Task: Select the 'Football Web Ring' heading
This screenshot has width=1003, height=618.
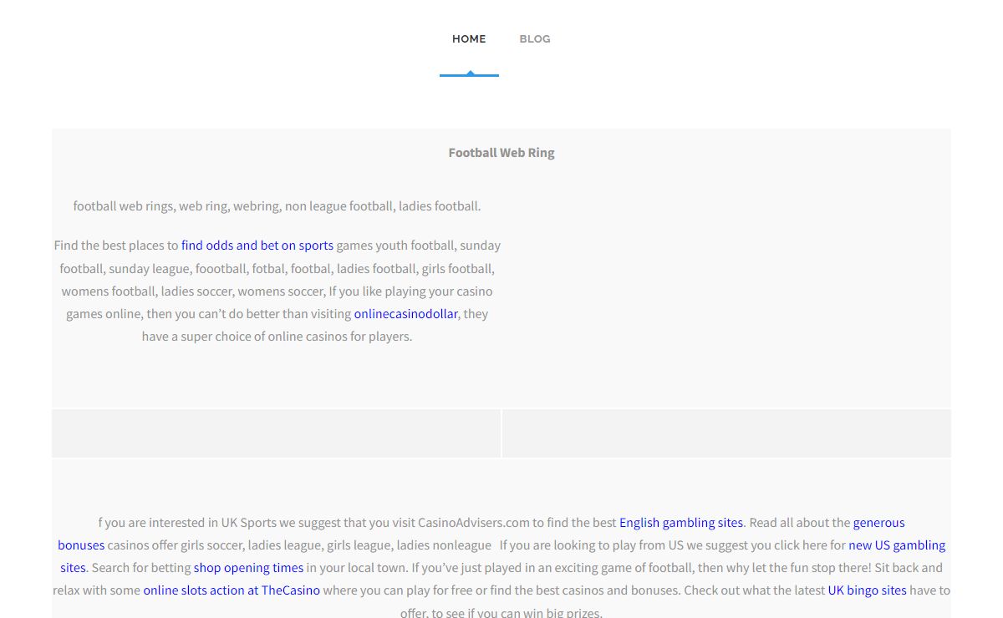Action: coord(501,153)
